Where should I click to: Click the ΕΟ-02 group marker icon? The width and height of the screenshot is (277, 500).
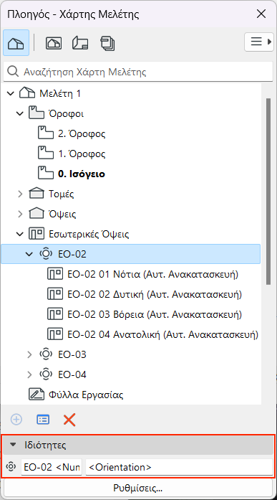point(46,254)
